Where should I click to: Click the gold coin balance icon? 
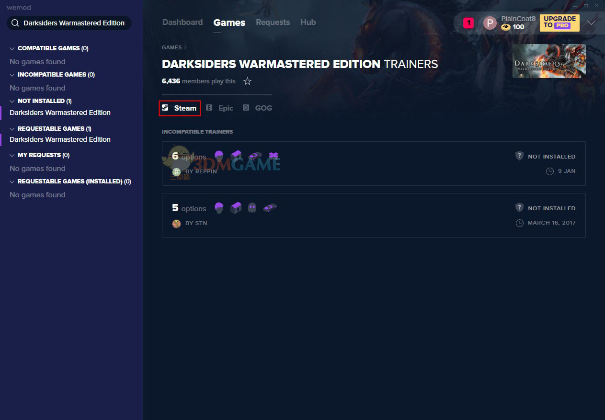tap(506, 27)
